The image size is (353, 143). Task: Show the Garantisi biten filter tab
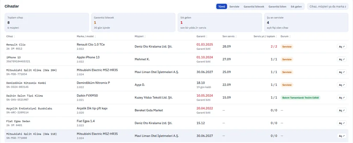tap(277, 6)
